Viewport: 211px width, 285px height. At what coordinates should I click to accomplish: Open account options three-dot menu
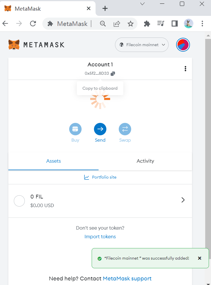(x=185, y=69)
